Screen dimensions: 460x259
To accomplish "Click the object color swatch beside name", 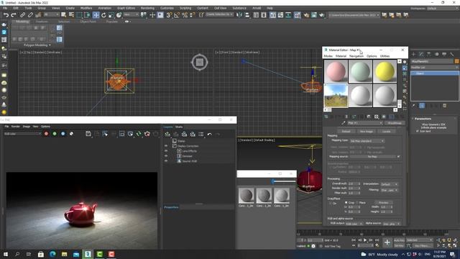I will (457, 61).
